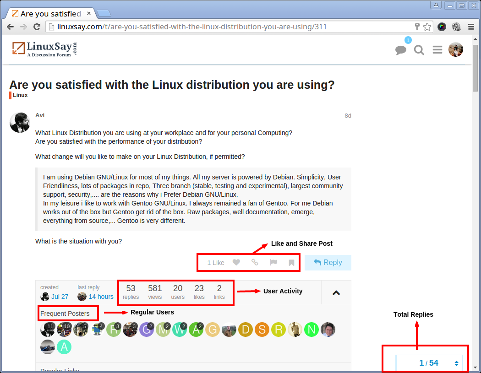The width and height of the screenshot is (481, 373).
Task: Click the 20 users count
Action: click(178, 292)
